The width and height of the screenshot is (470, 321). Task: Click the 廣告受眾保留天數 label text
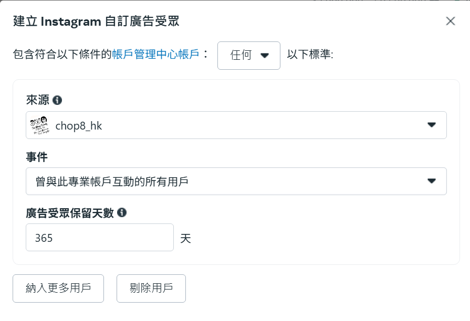(69, 212)
